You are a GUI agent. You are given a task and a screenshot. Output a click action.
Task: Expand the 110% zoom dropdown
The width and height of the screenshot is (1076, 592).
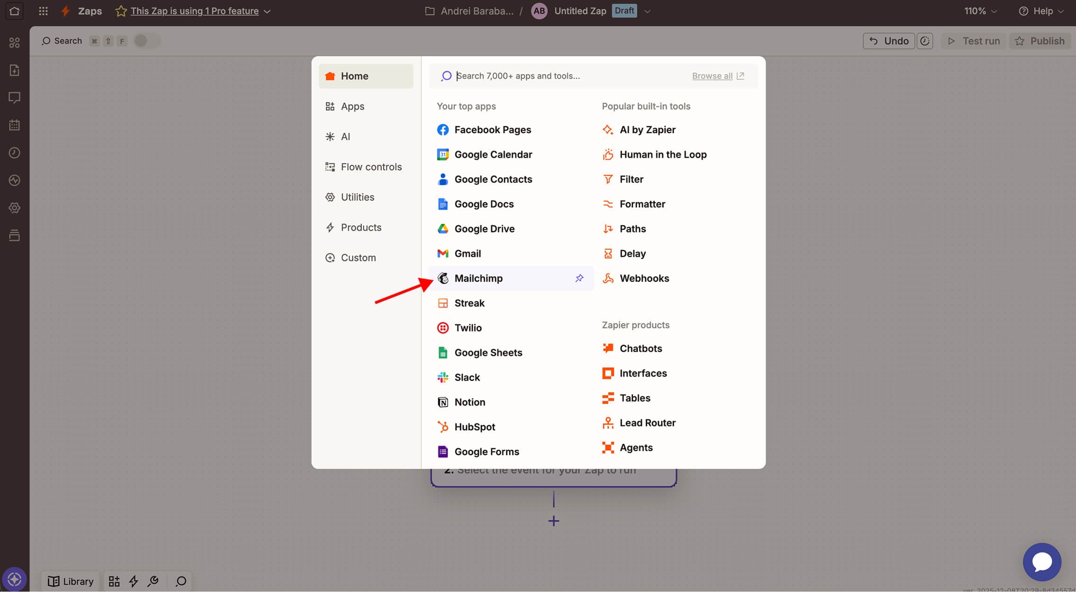(x=980, y=11)
